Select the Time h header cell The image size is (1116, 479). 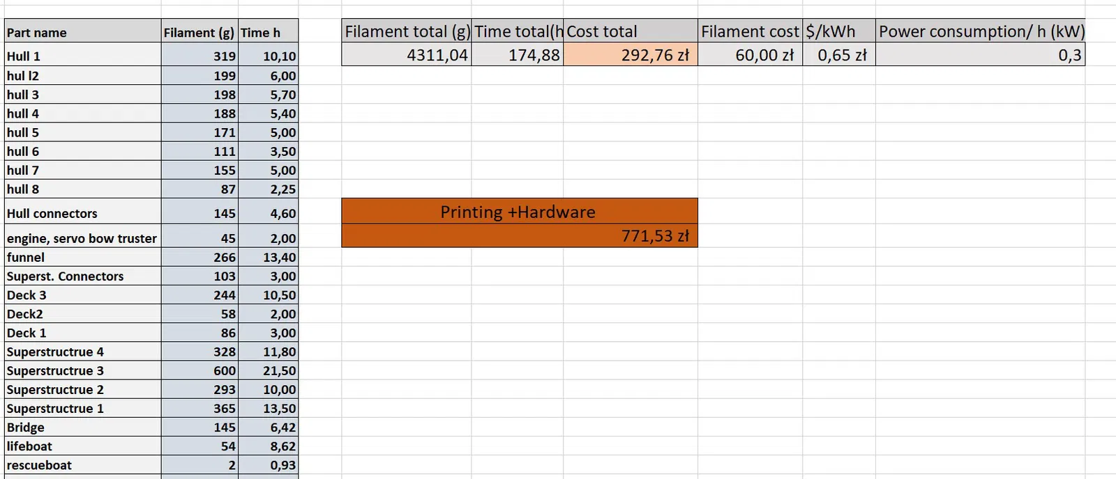268,33
